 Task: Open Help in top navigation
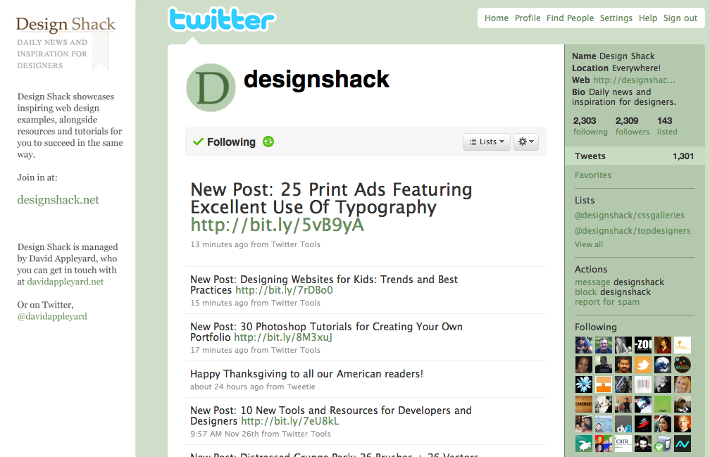648,18
